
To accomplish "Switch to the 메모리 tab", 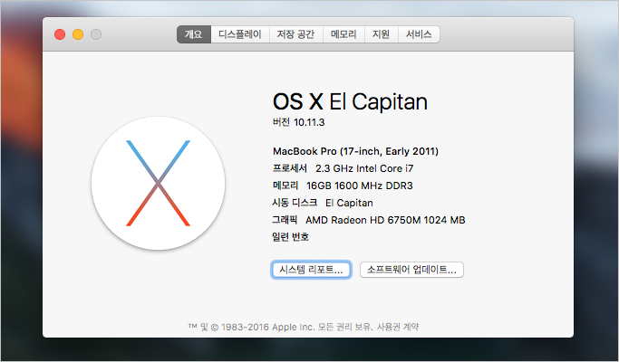I will point(343,34).
